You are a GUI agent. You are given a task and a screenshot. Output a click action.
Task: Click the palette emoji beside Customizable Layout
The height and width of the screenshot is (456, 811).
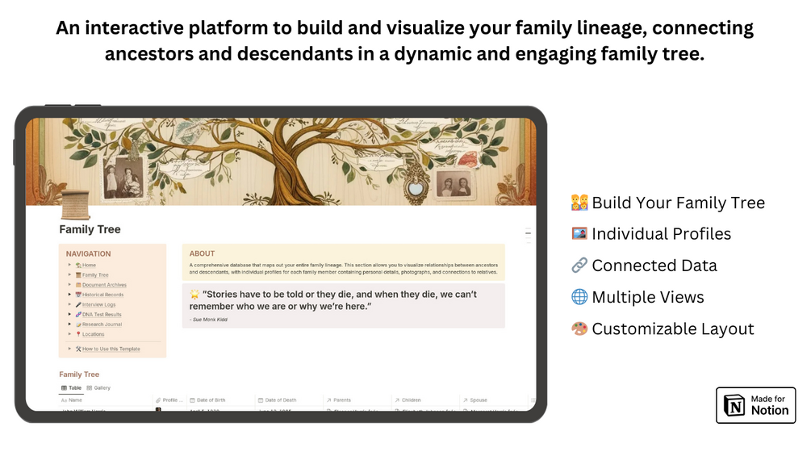[579, 328]
